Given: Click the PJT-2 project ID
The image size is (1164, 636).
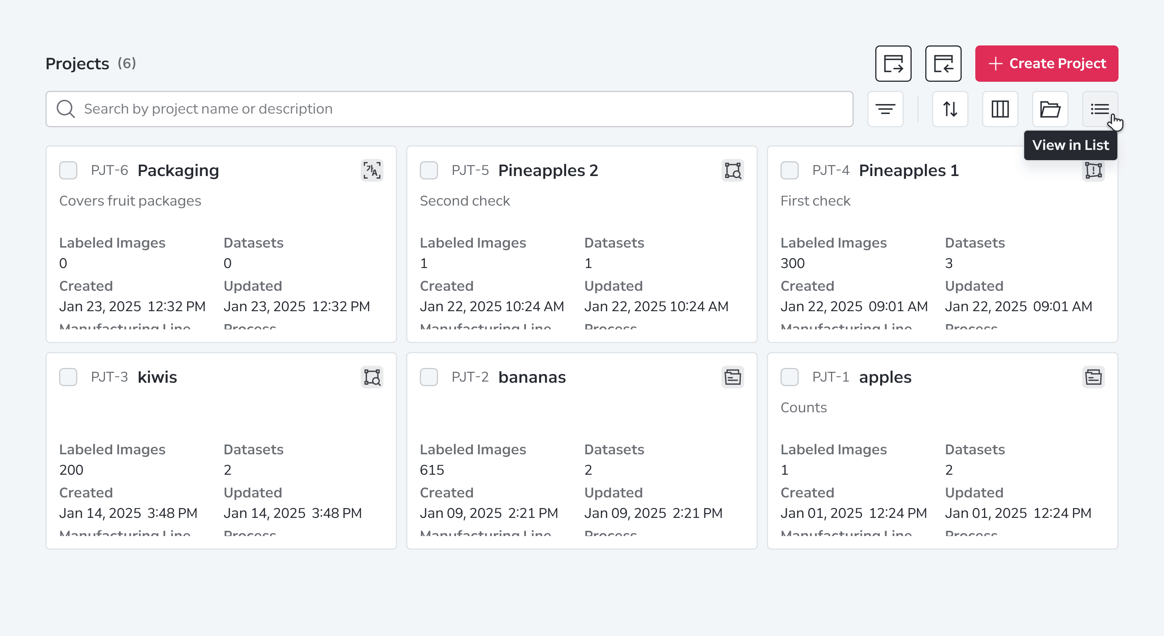Looking at the screenshot, I should [470, 377].
